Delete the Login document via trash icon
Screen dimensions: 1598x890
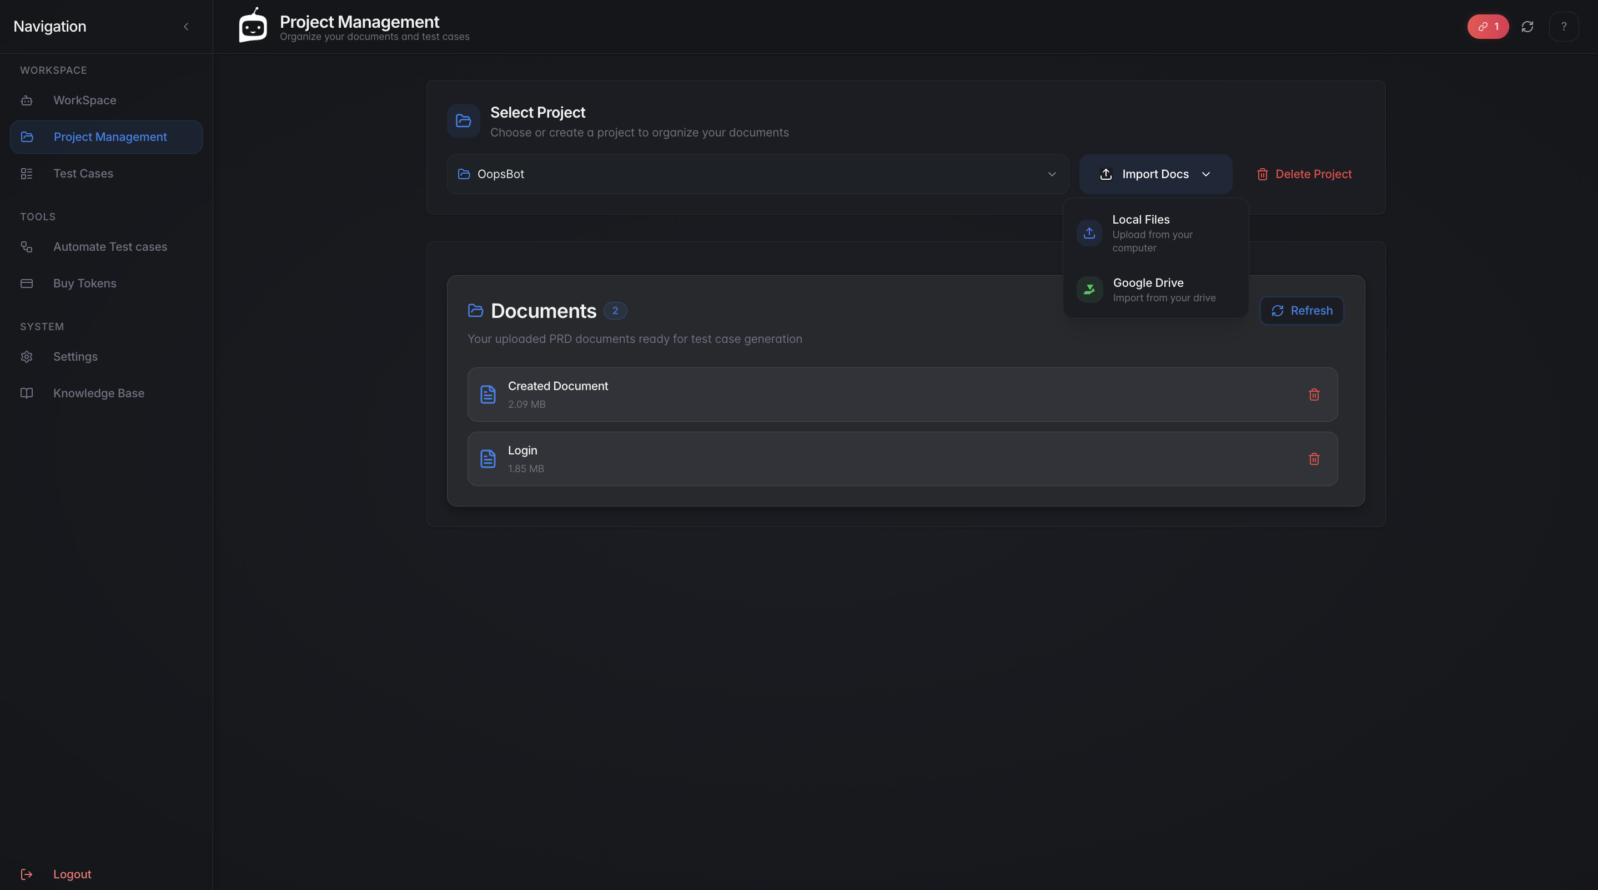1314,459
